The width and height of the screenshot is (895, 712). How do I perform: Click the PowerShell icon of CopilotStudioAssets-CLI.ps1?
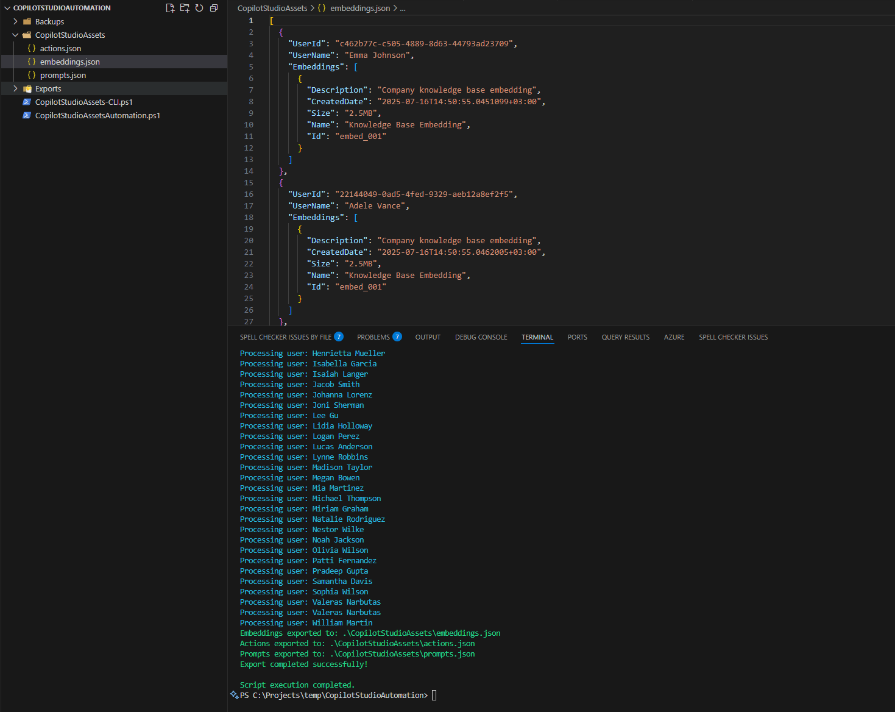tap(27, 102)
